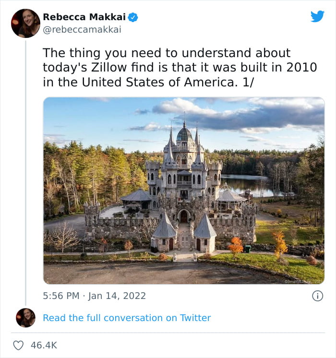336x358 pixels.
Task: Open Read the full conversation on Twitter
Action: (x=127, y=318)
